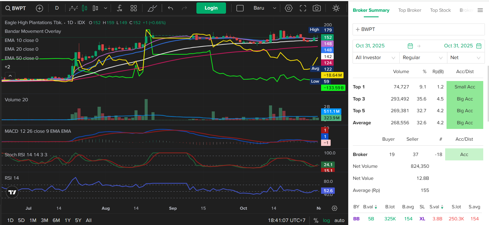Toggle auto scale on the chart
489x225 pixels.
(339, 220)
